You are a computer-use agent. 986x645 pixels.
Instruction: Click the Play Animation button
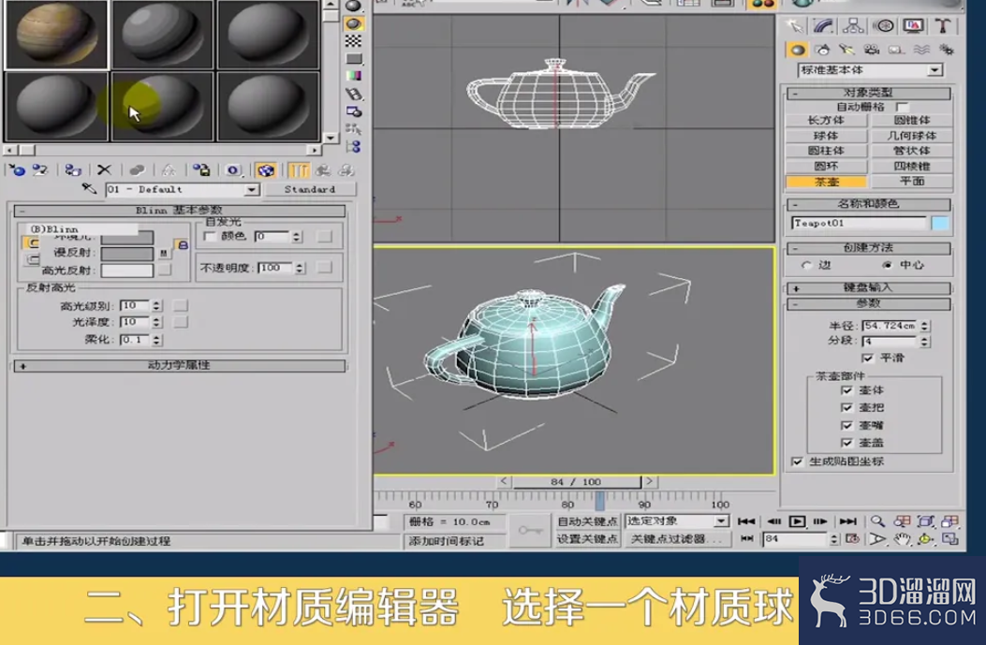pos(797,521)
